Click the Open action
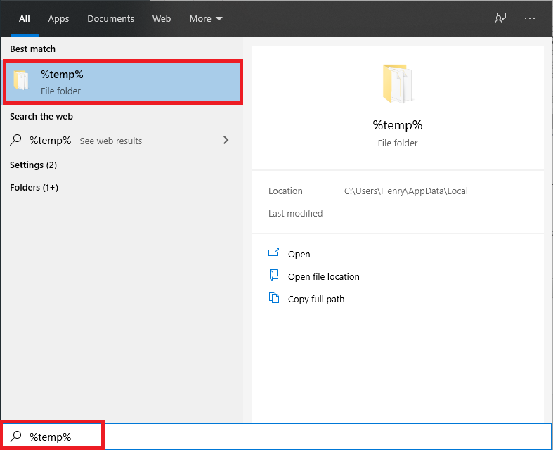553x450 pixels. (x=299, y=254)
